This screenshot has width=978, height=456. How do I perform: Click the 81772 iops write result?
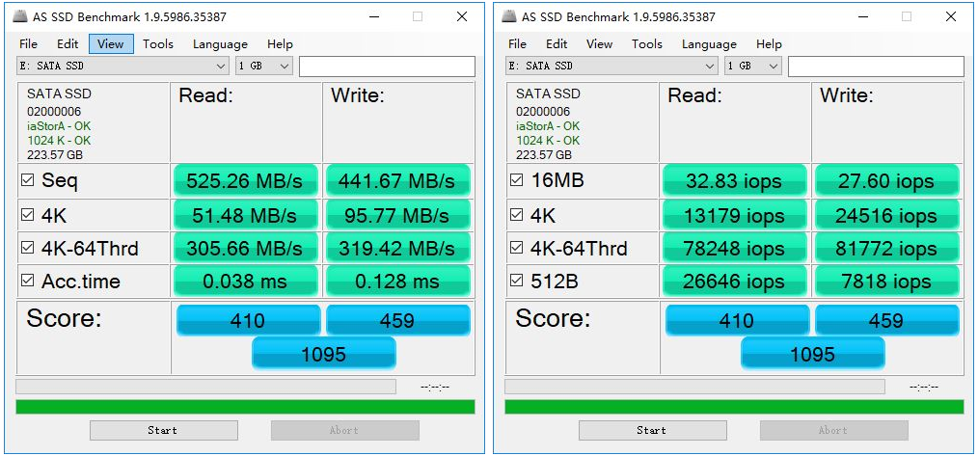coord(886,249)
